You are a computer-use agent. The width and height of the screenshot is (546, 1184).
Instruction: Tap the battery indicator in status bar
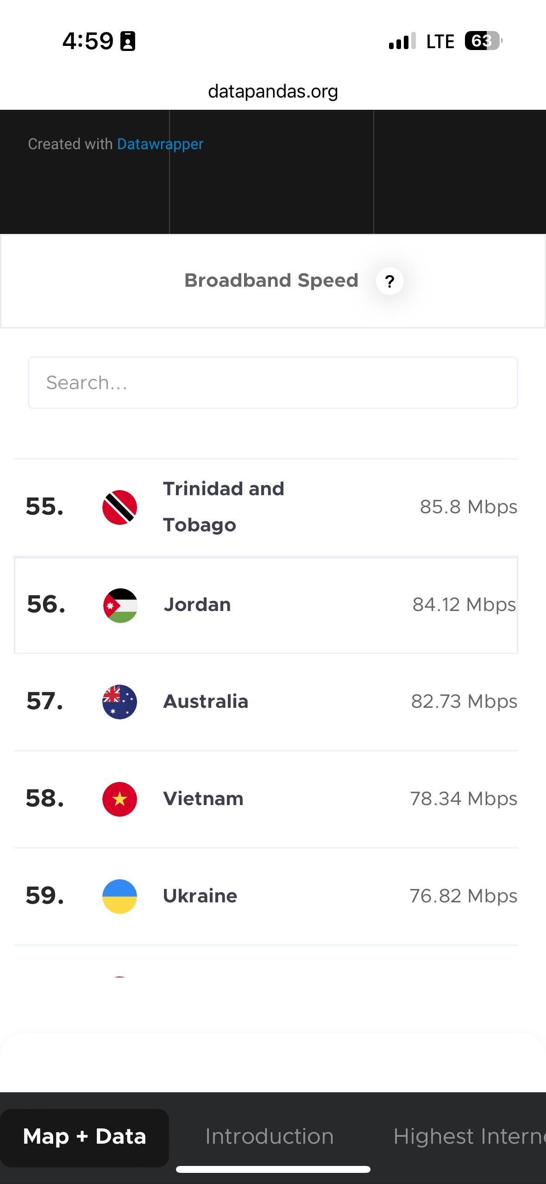(x=483, y=41)
